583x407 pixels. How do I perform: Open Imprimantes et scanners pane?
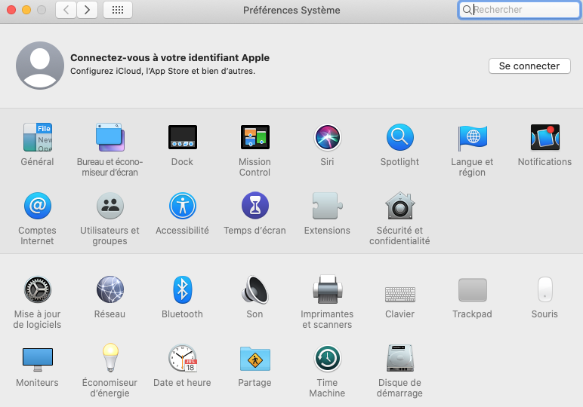328,289
